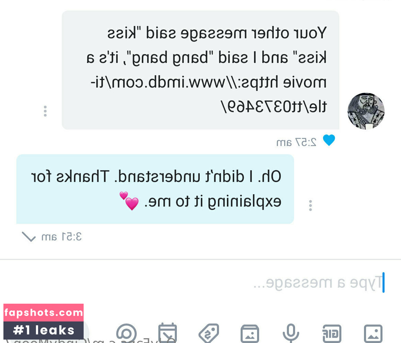Open the photo attachment icon
This screenshot has height=343, width=401.
point(373,334)
